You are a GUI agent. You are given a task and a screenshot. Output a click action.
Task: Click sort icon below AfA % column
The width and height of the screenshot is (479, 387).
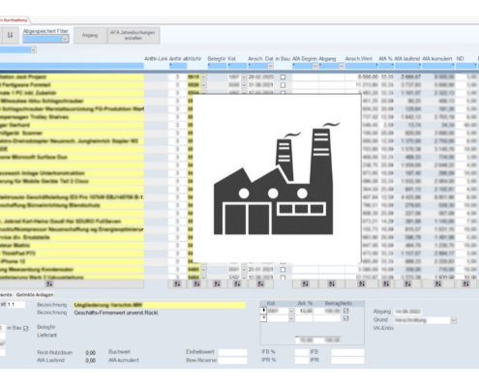(x=386, y=283)
